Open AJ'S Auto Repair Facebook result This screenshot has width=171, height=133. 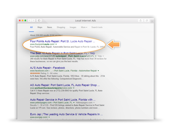click(47, 68)
